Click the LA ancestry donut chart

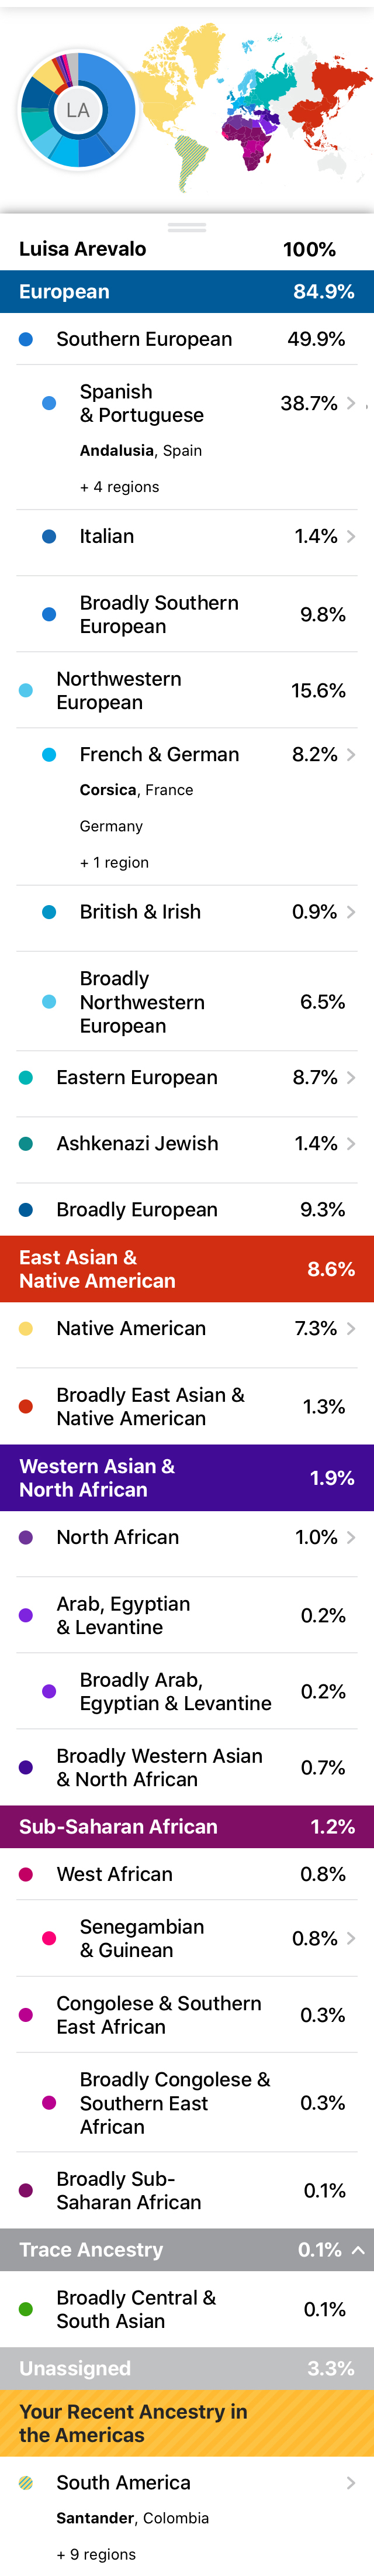[x=78, y=110]
